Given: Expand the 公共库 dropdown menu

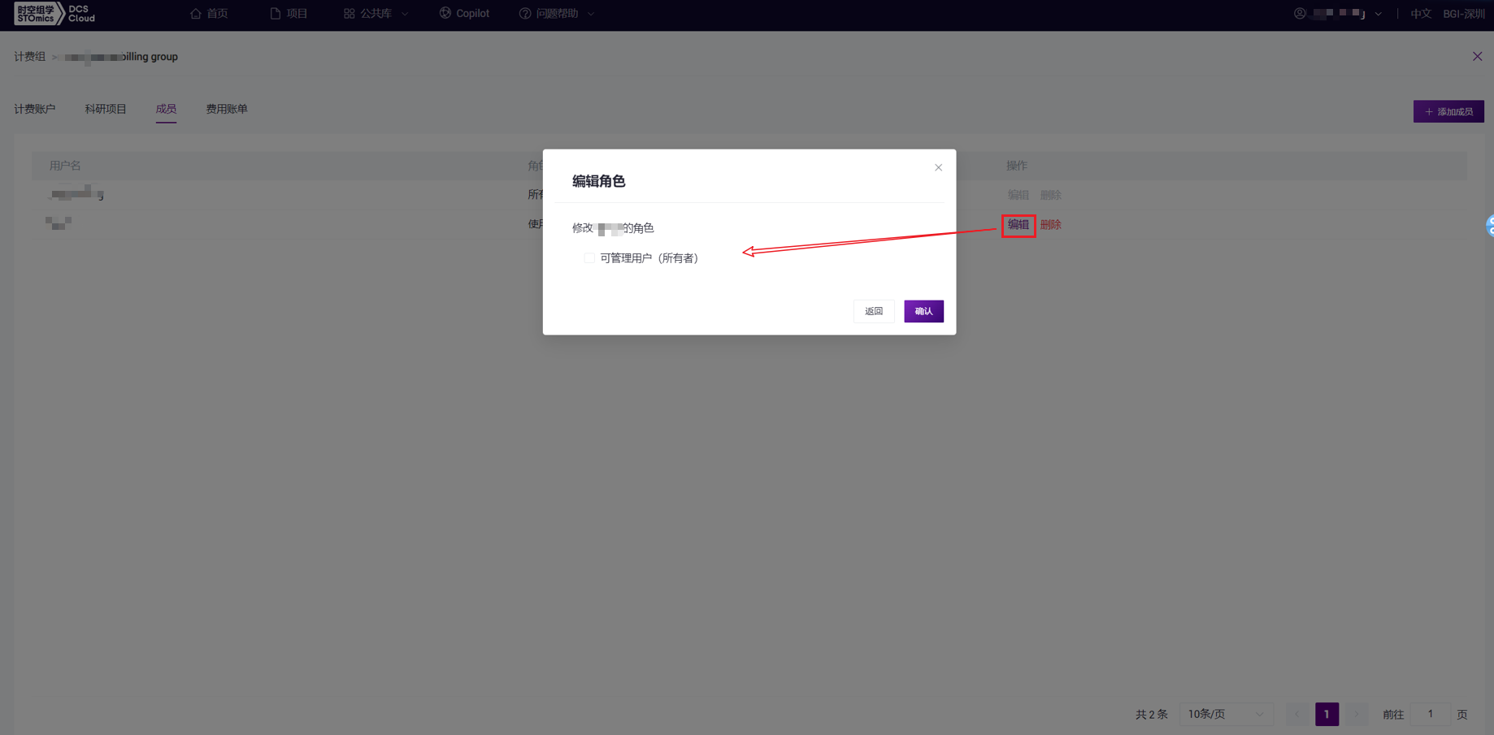Looking at the screenshot, I should point(376,14).
